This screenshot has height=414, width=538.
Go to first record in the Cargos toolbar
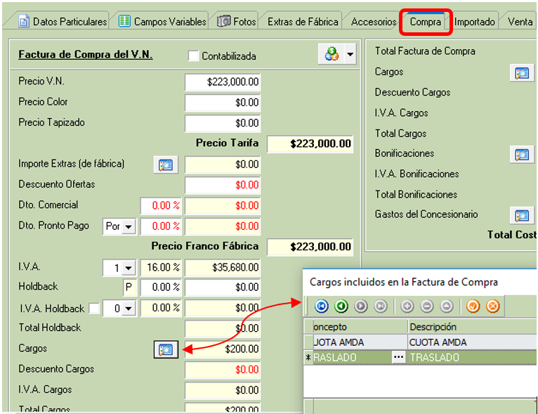[322, 306]
